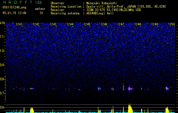The width and height of the screenshot is (178, 113).
Task: Click the 0.6 frequency axis label
Action: click(2, 107)
